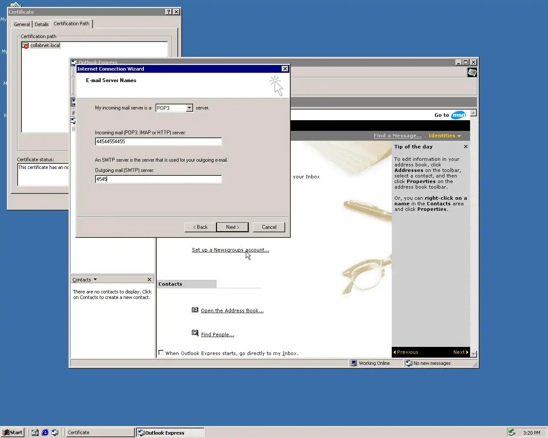
Task: Click the Certificate window help button
Action: tap(169, 12)
